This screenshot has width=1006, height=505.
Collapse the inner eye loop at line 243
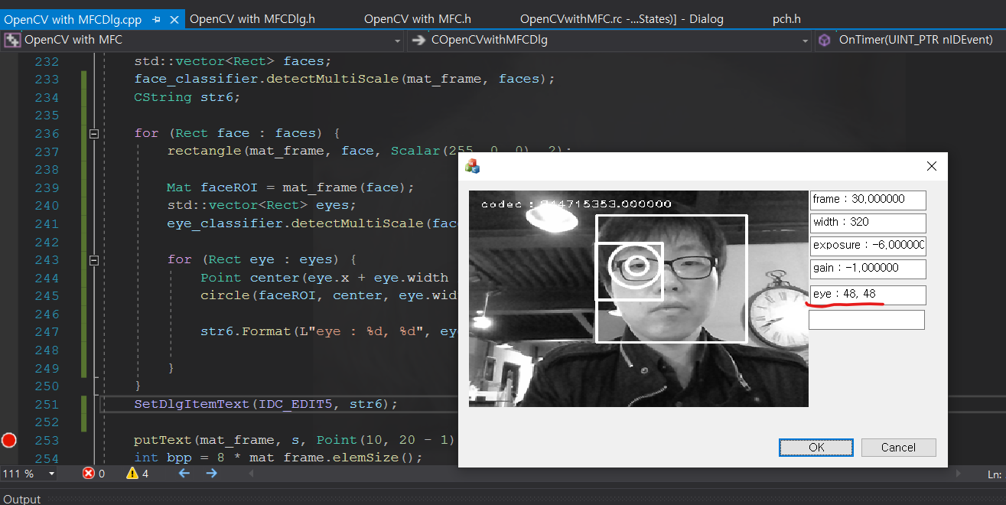pos(93,259)
